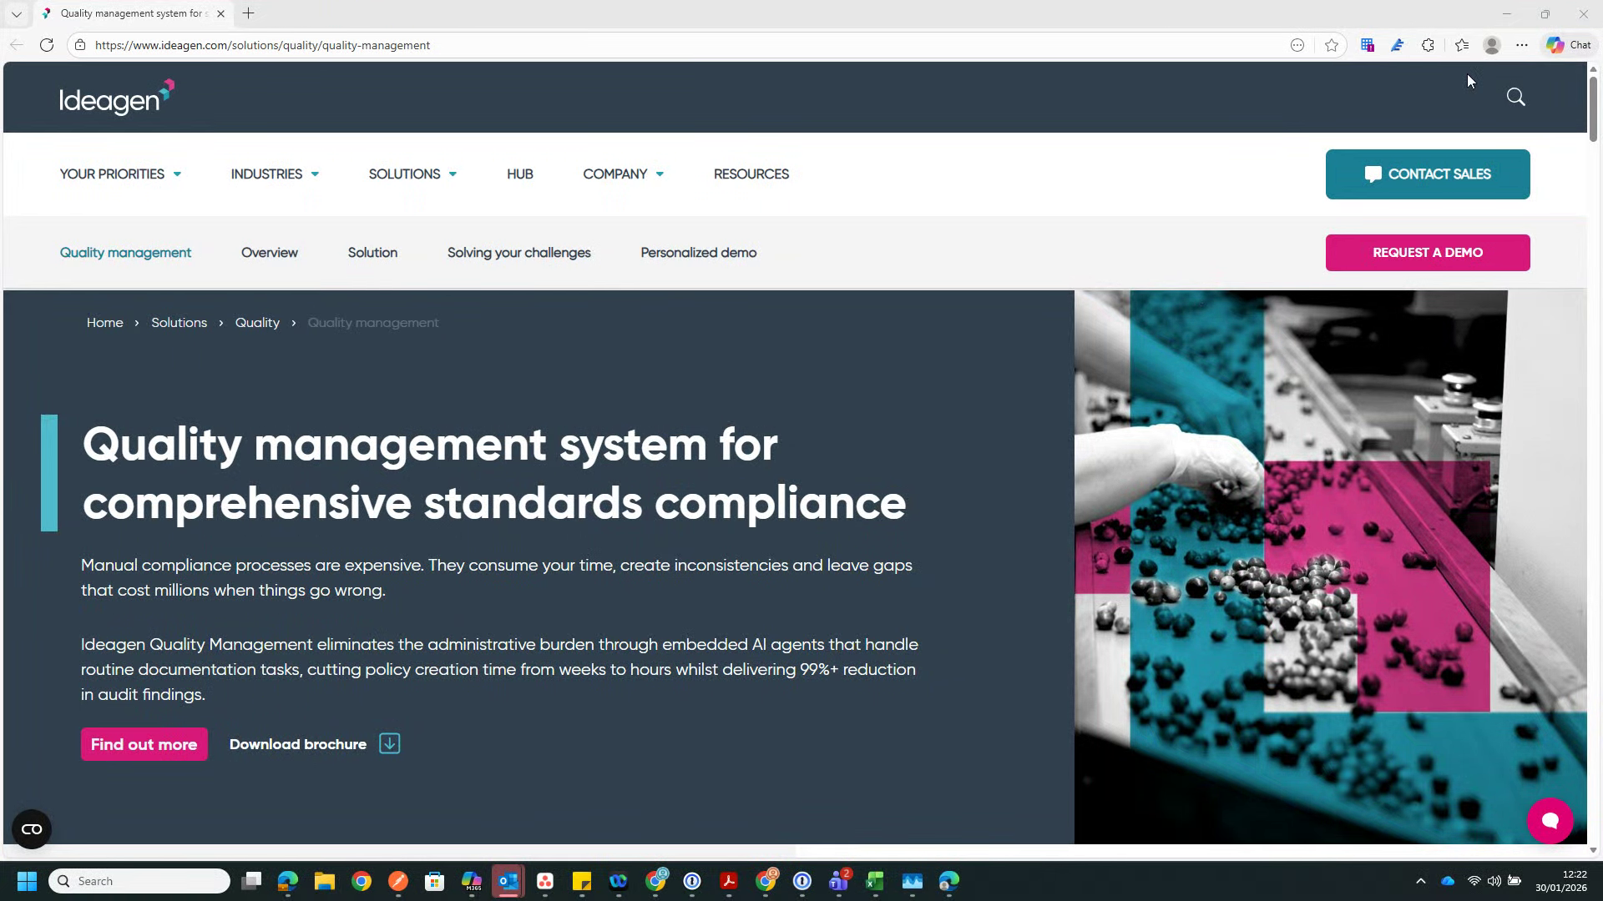
Task: Open a new browser tab with plus
Action: coord(248,13)
